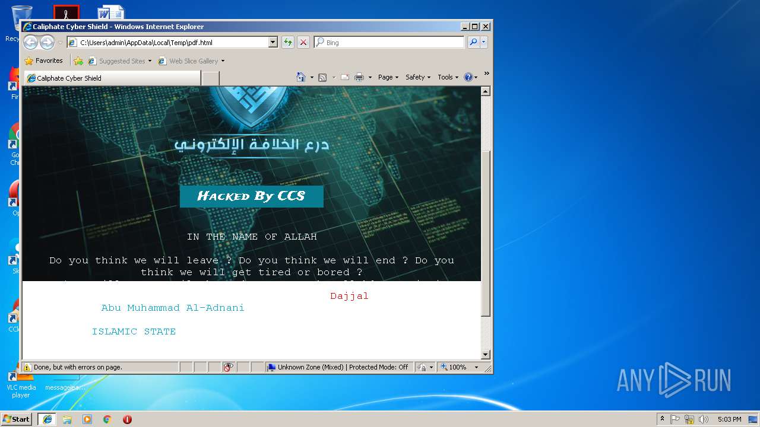This screenshot has width=760, height=427.
Task: Click the vertical scrollbar thumb
Action: [x=486, y=232]
